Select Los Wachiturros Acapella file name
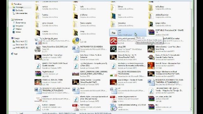This screenshot has width=203, height=114. 94,65
